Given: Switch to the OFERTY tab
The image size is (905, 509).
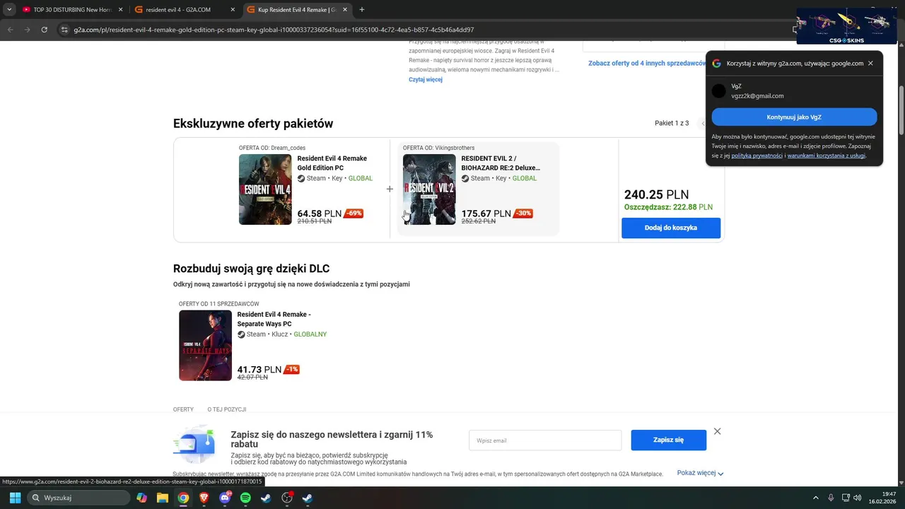Looking at the screenshot, I should [183, 409].
